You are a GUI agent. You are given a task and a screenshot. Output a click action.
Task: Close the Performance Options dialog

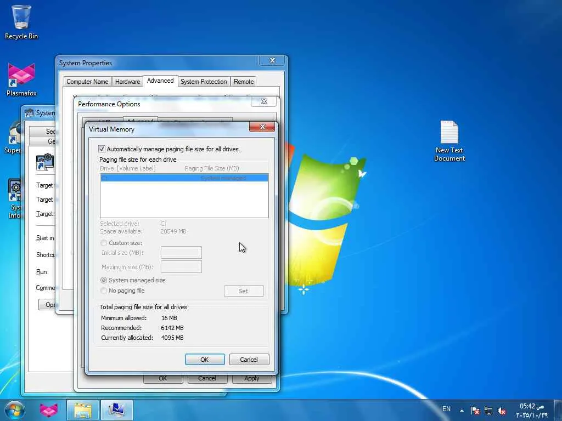264,101
